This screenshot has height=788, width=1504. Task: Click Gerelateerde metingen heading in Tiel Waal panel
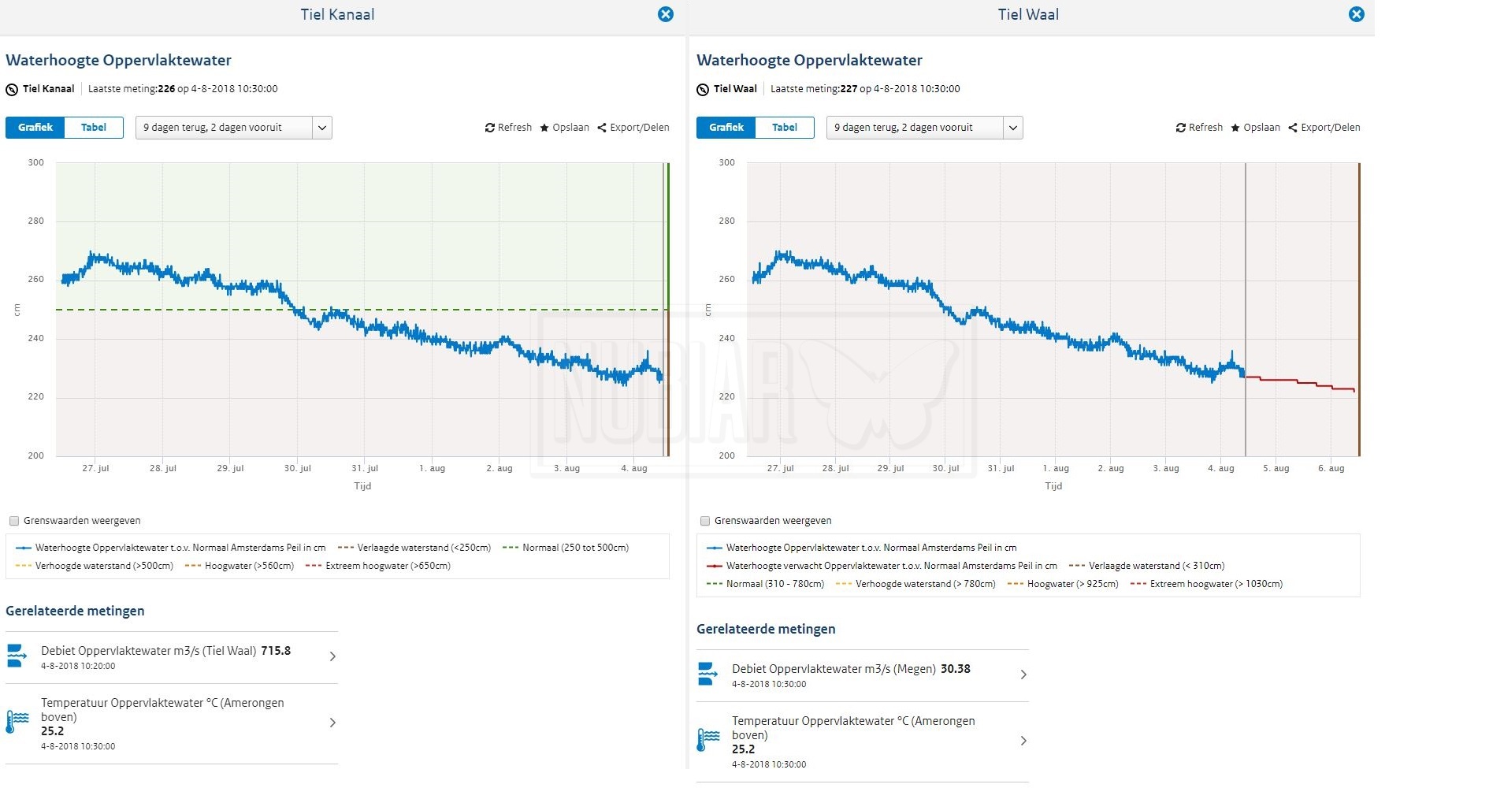pyautogui.click(x=766, y=629)
